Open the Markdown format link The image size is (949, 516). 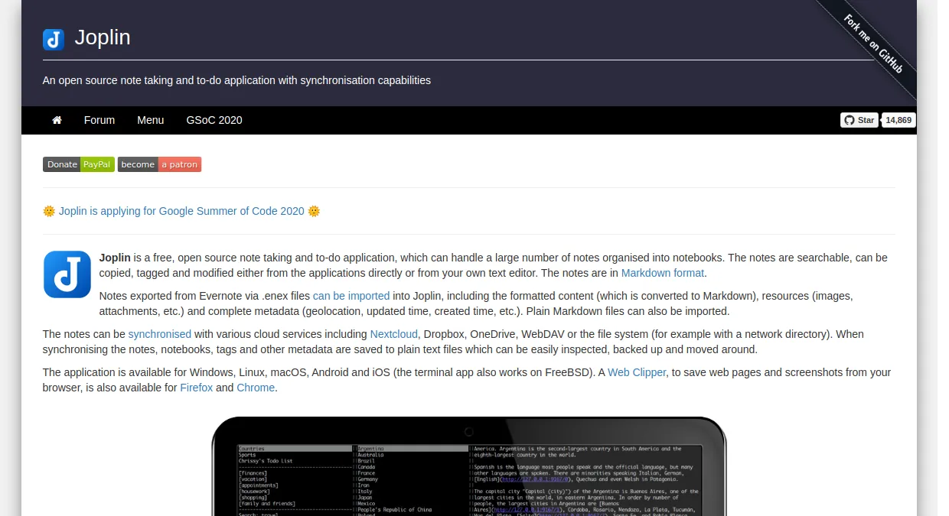(663, 273)
